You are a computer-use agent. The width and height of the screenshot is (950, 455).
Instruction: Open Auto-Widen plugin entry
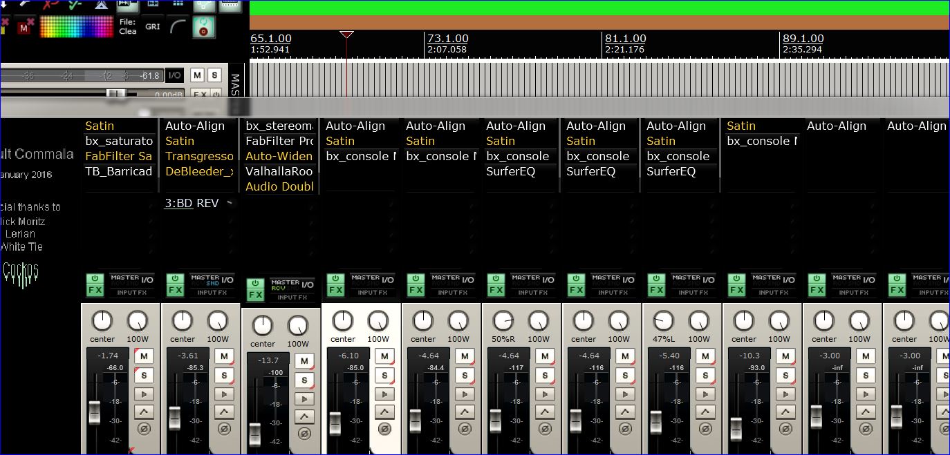pos(279,156)
